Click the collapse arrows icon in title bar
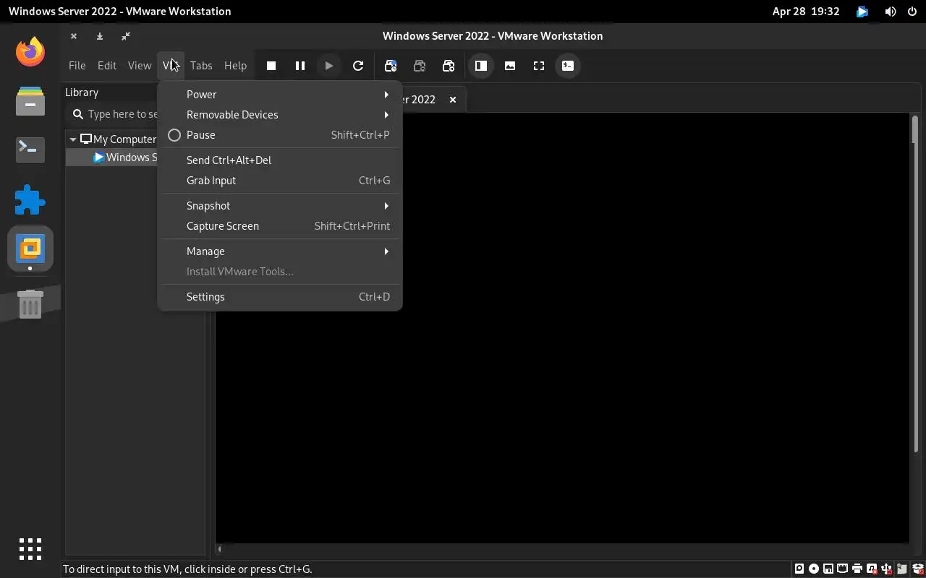The width and height of the screenshot is (926, 578). pyautogui.click(x=126, y=36)
